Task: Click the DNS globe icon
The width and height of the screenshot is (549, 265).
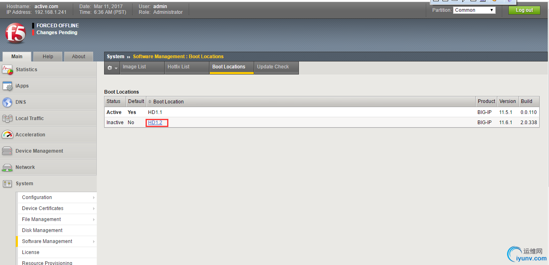Action: tap(8, 102)
